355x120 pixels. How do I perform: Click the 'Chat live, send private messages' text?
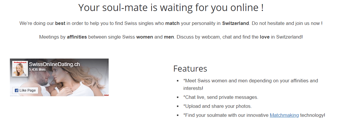(x=221, y=97)
